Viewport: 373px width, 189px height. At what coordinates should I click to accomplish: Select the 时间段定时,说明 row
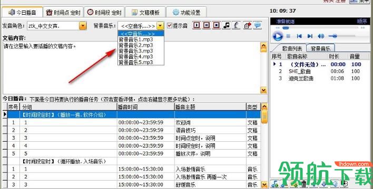tap(134, 145)
